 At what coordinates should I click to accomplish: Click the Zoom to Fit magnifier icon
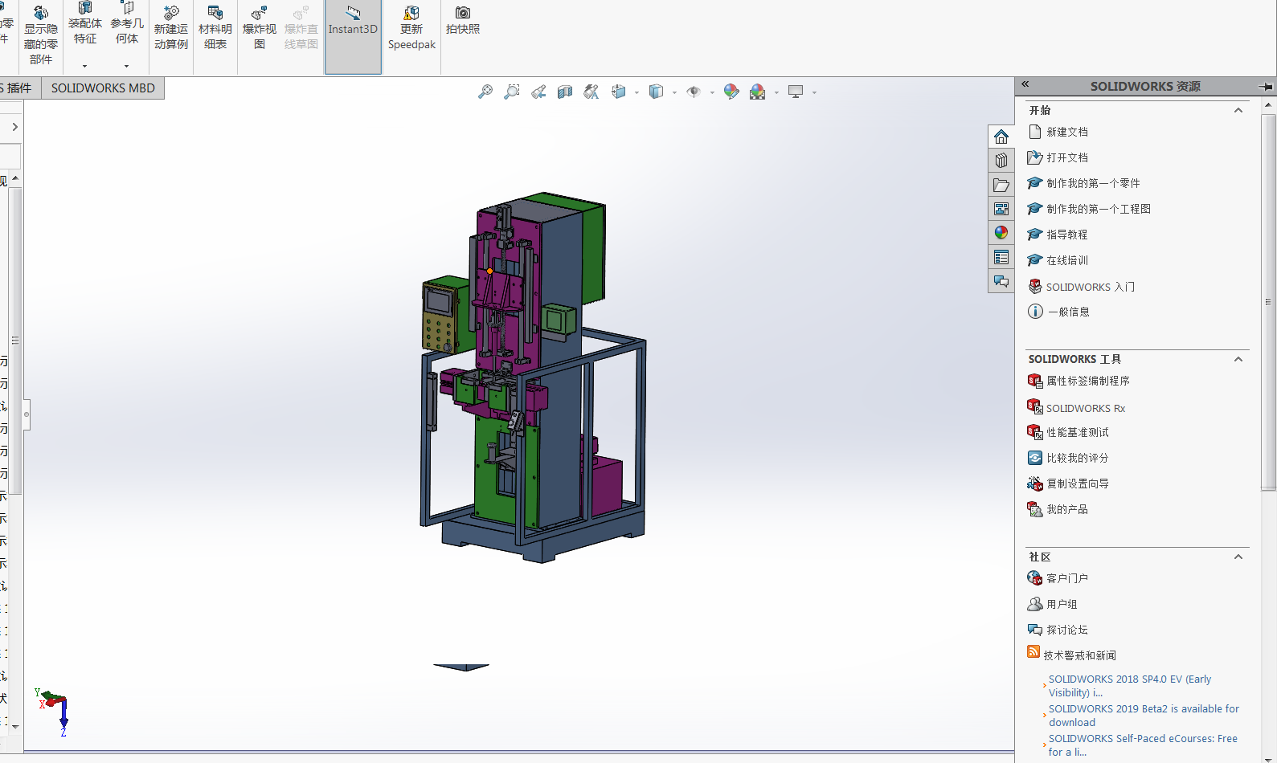[485, 92]
